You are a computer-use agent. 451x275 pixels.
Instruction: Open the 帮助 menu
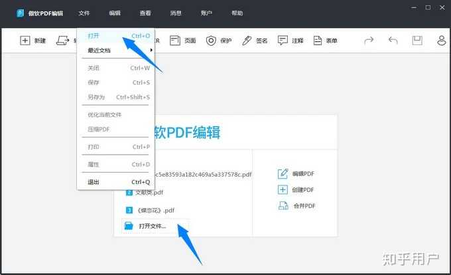tap(237, 13)
